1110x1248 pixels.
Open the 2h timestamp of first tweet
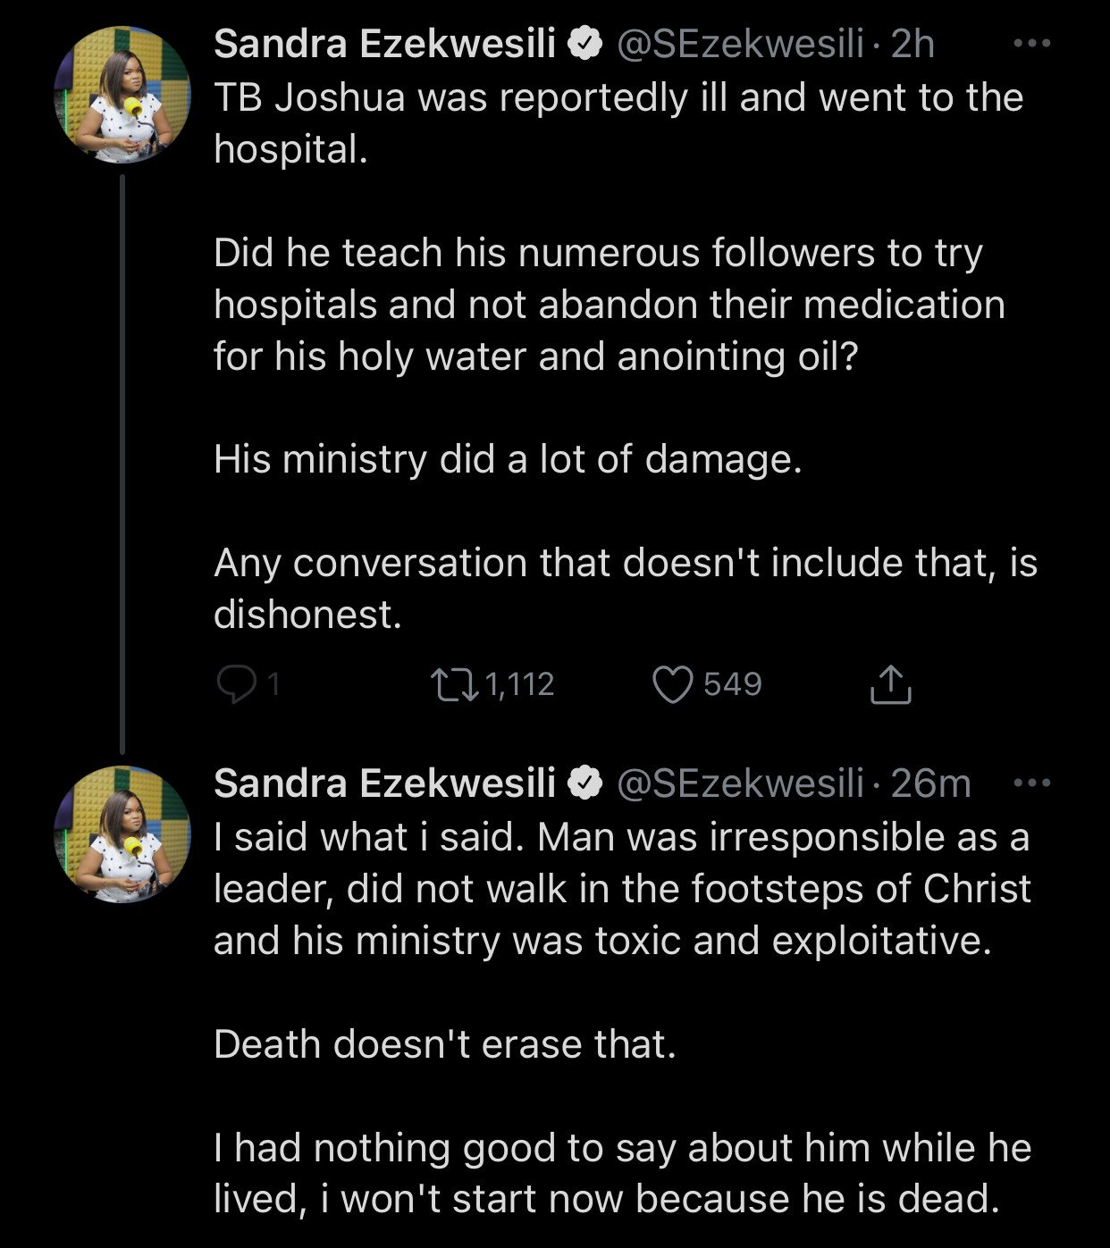912,44
